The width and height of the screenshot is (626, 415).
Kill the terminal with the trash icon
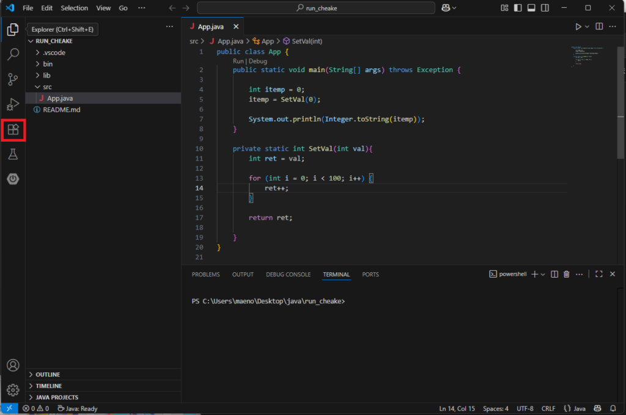pyautogui.click(x=567, y=274)
